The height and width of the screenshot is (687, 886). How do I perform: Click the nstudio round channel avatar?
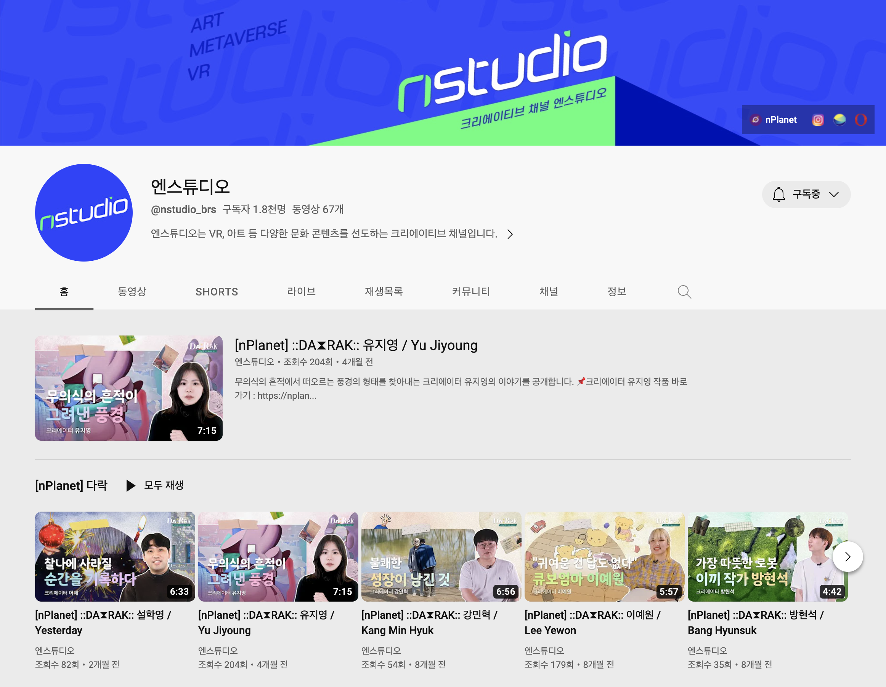tap(84, 213)
